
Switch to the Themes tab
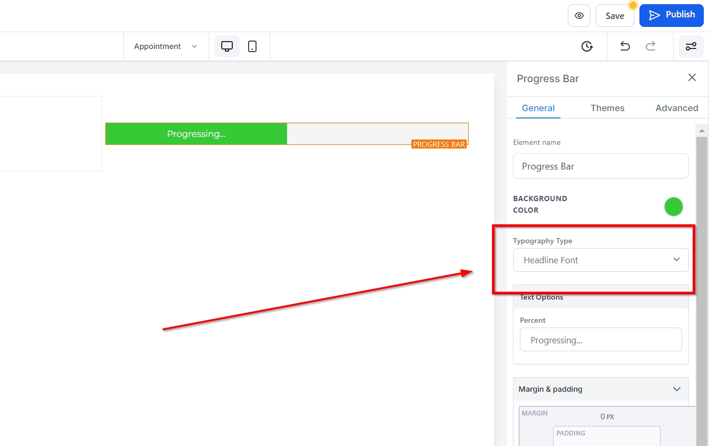pyautogui.click(x=607, y=108)
